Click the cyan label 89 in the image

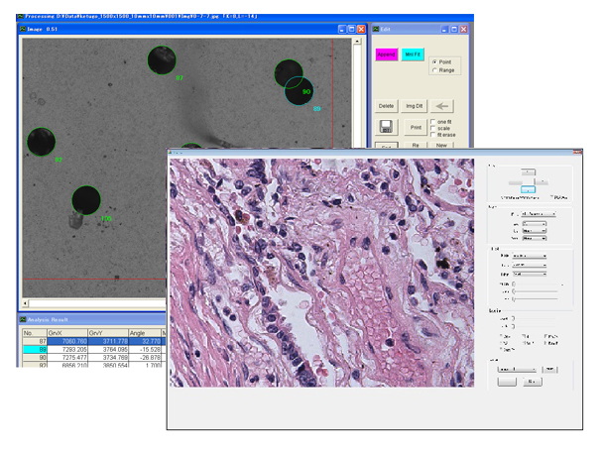coord(316,109)
